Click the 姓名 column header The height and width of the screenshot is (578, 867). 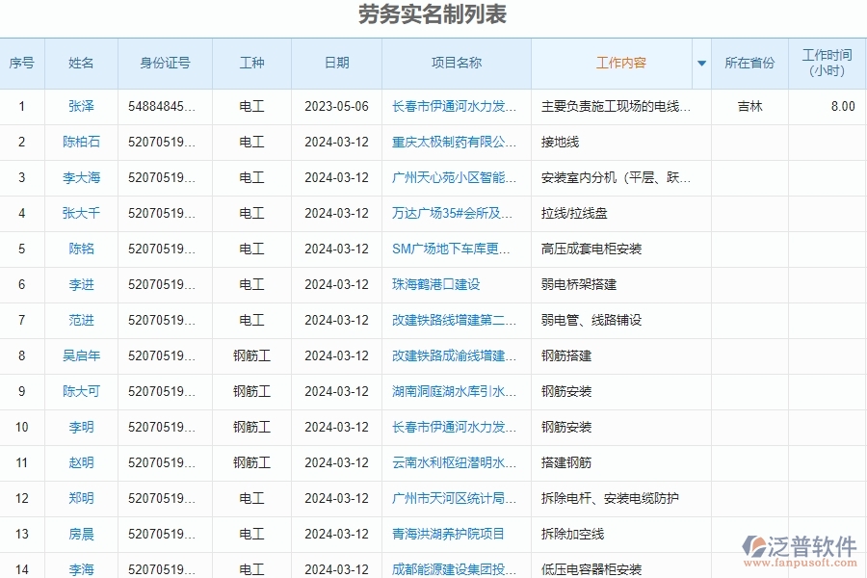(81, 63)
